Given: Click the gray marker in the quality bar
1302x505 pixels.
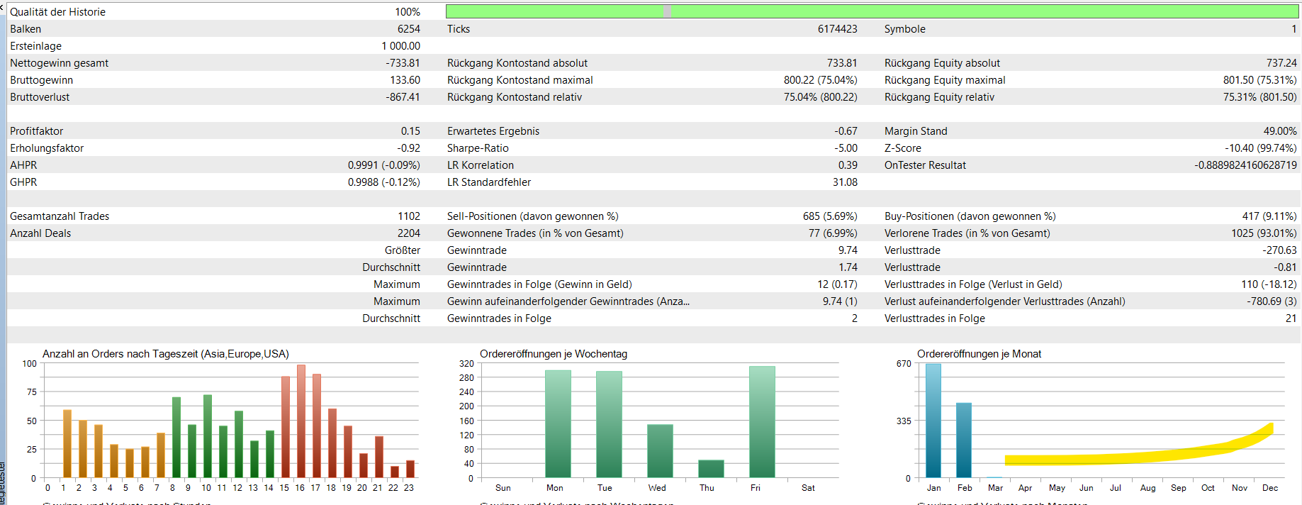Looking at the screenshot, I should click(667, 11).
